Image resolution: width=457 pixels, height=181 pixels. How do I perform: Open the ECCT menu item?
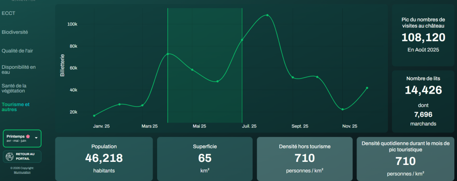[8, 13]
